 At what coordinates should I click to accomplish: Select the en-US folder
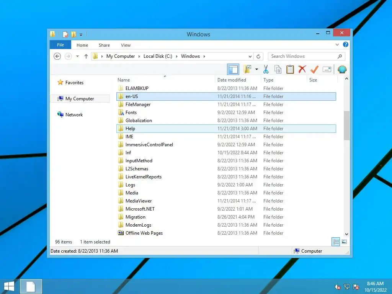pyautogui.click(x=226, y=96)
